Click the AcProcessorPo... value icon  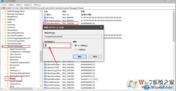45,20
